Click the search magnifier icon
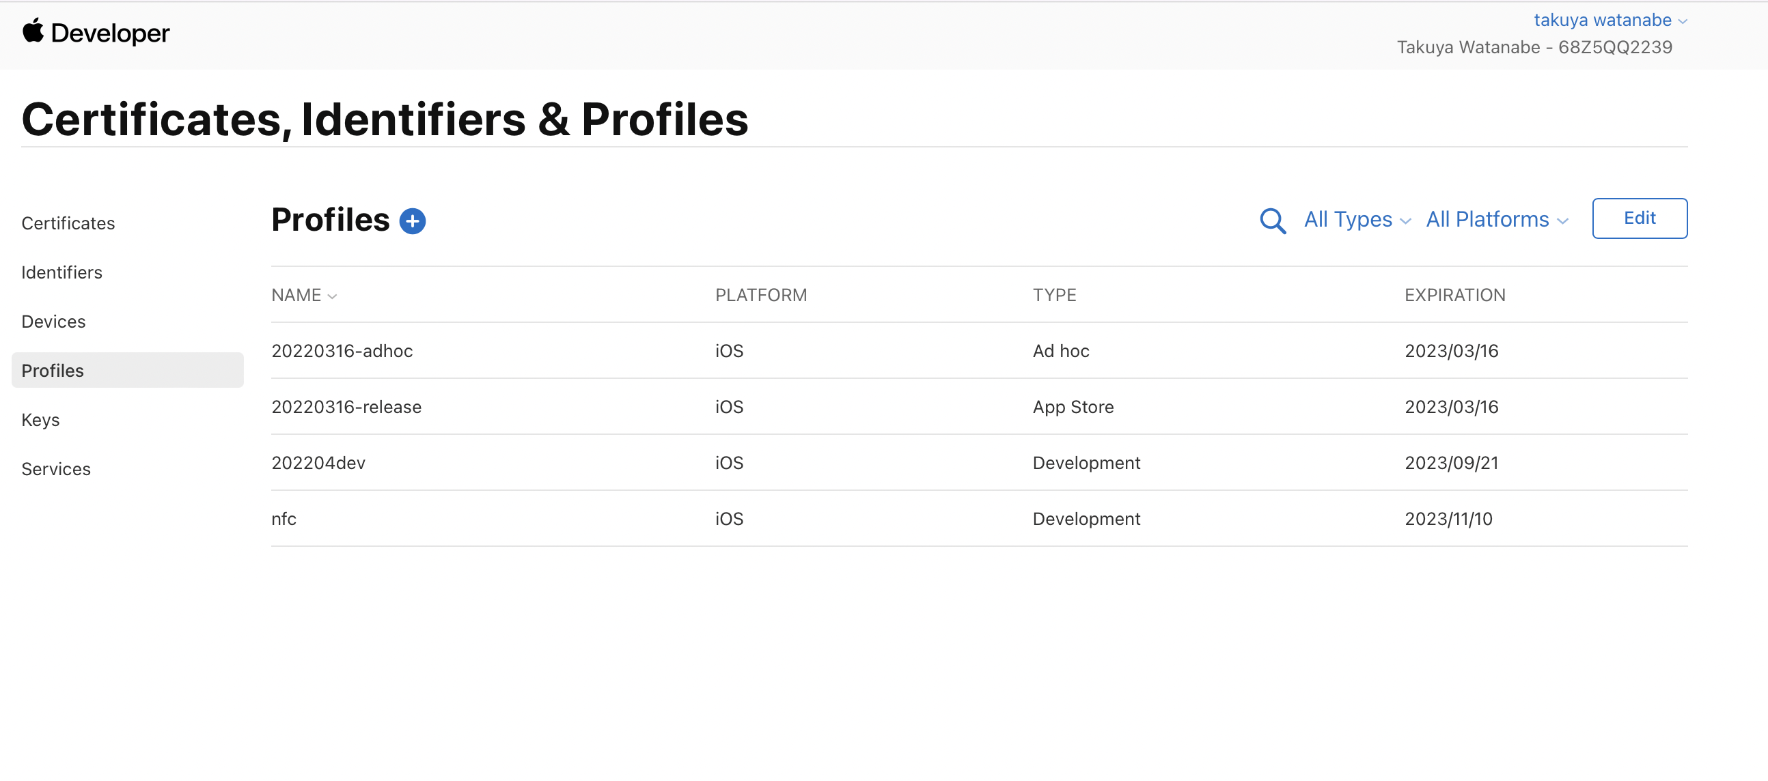This screenshot has width=1768, height=781. (1272, 221)
